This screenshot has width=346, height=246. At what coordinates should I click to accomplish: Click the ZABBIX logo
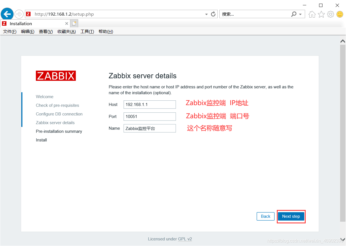56,76
